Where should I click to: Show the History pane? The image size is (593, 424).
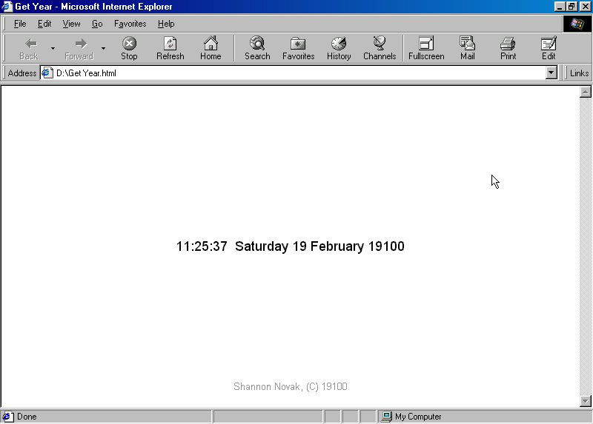click(x=339, y=49)
